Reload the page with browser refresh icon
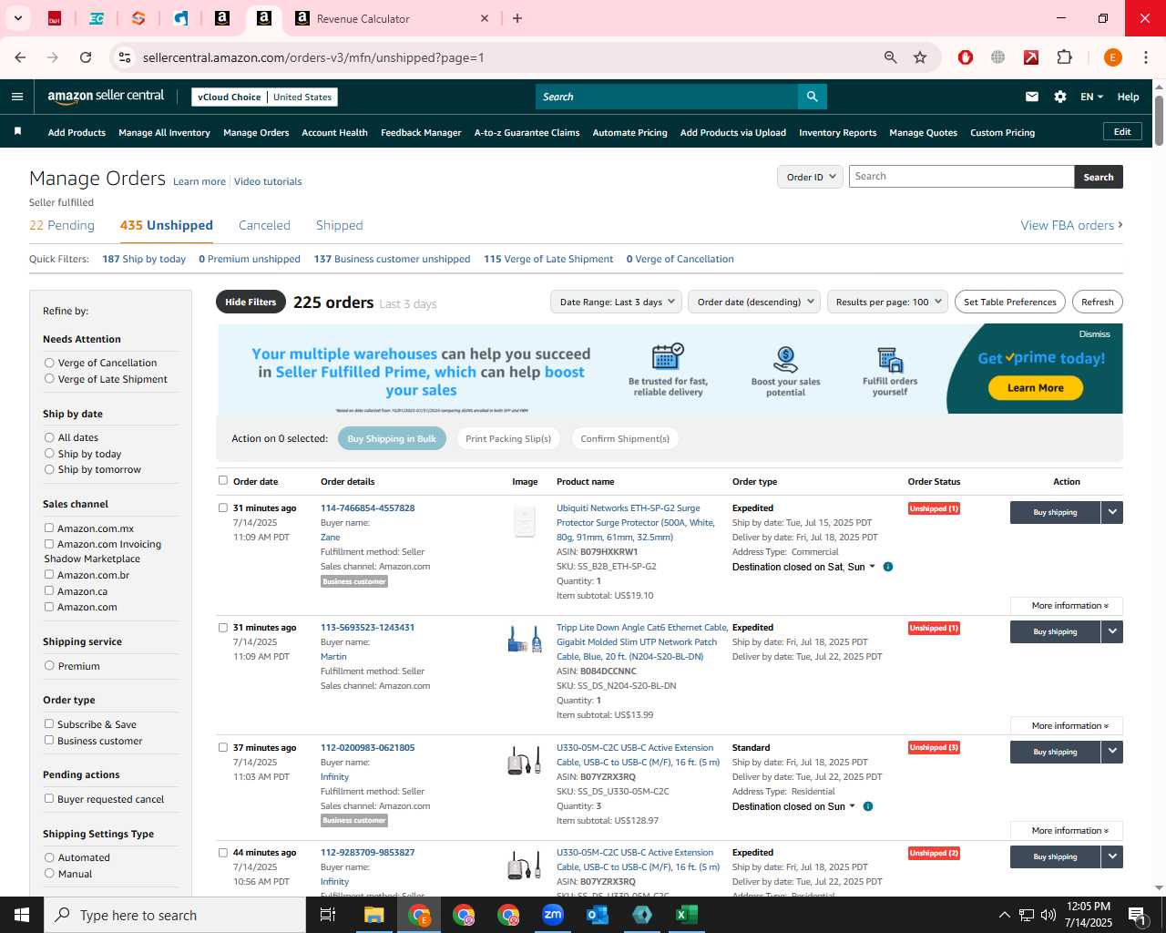Screen dimensions: 1166x933 (86, 57)
